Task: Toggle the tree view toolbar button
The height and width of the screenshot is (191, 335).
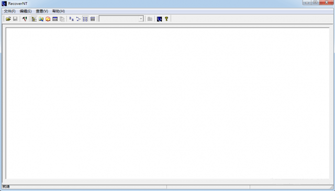Action: (34, 19)
